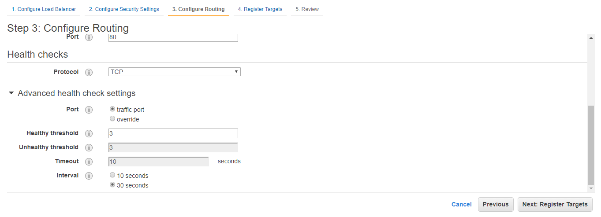Go to 1. Configure Load Balancer tab
Image resolution: width=601 pixels, height=217 pixels.
click(x=44, y=9)
